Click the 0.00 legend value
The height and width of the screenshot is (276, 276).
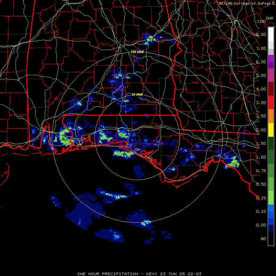point(261,225)
